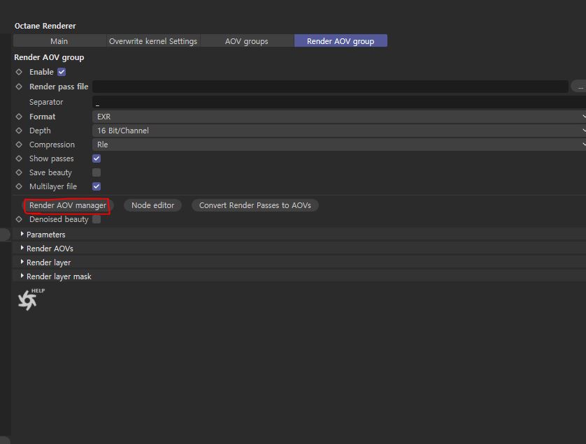Click Convert Render Passes to AOVs

pos(255,205)
